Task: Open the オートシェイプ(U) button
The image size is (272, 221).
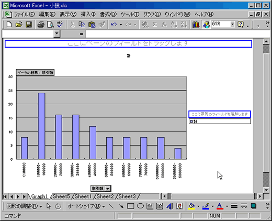Action: pos(86,206)
